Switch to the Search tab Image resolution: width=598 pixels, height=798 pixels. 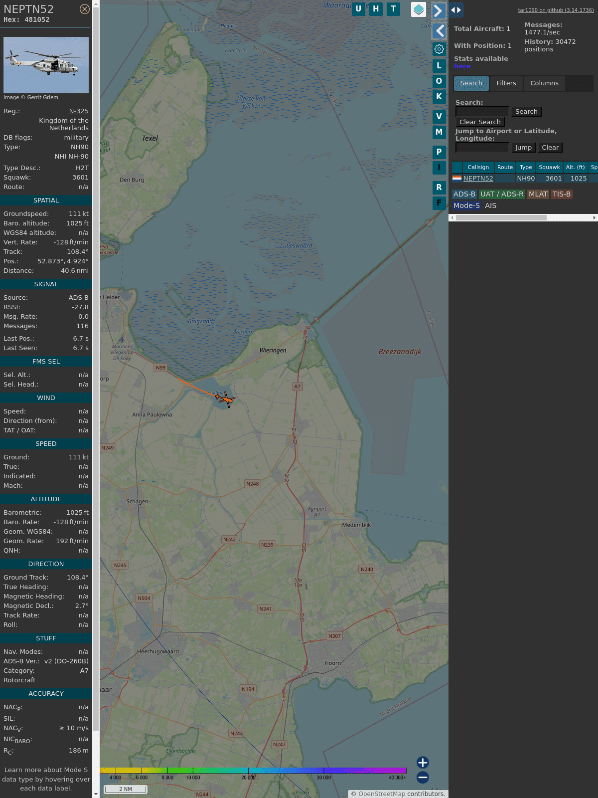(x=471, y=83)
